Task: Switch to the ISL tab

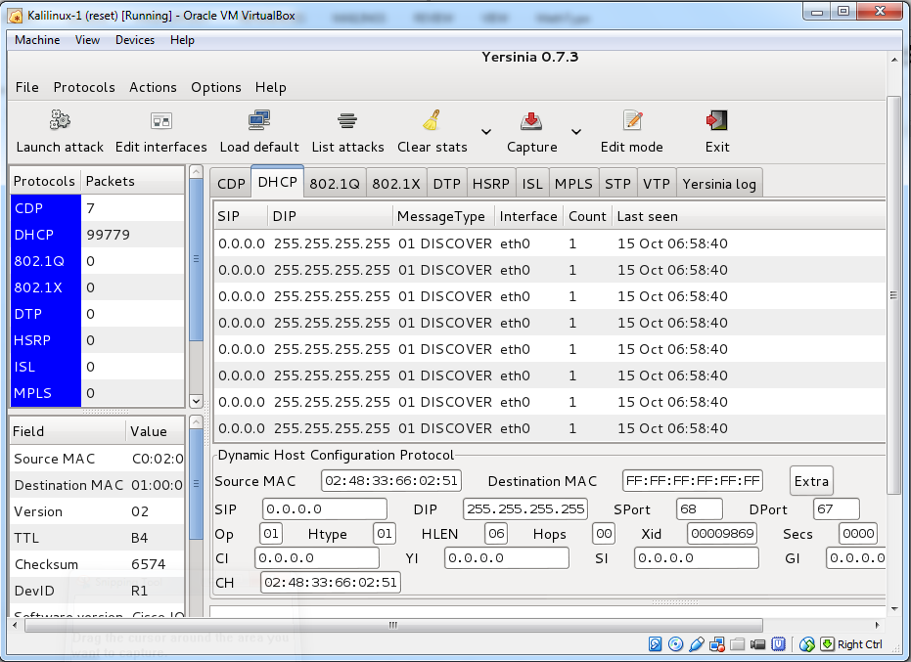Action: point(532,184)
